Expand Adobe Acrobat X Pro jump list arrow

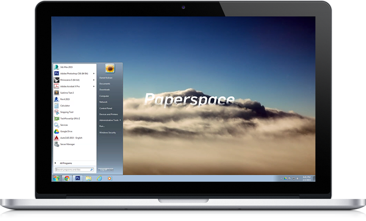click(94, 86)
